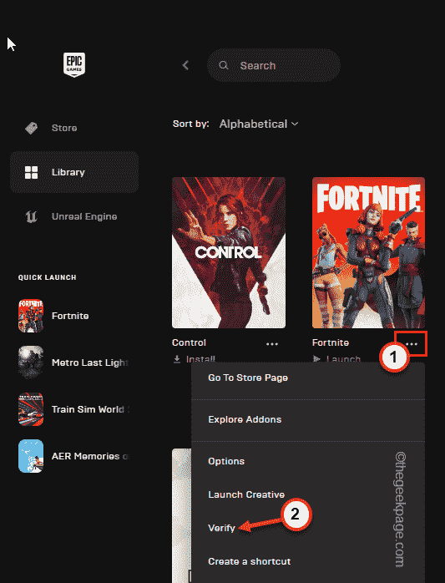Choose Go To Store Page menu entry
The image size is (445, 583).
click(248, 378)
